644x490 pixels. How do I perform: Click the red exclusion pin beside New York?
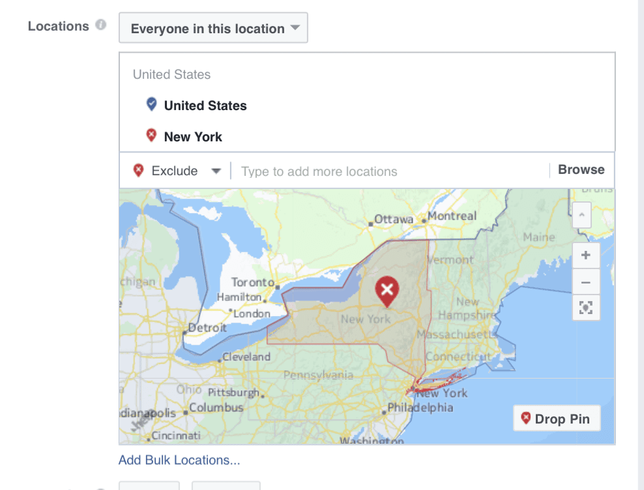[151, 136]
